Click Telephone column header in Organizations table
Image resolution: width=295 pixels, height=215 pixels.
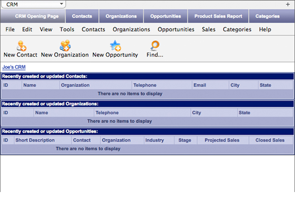pos(142,113)
